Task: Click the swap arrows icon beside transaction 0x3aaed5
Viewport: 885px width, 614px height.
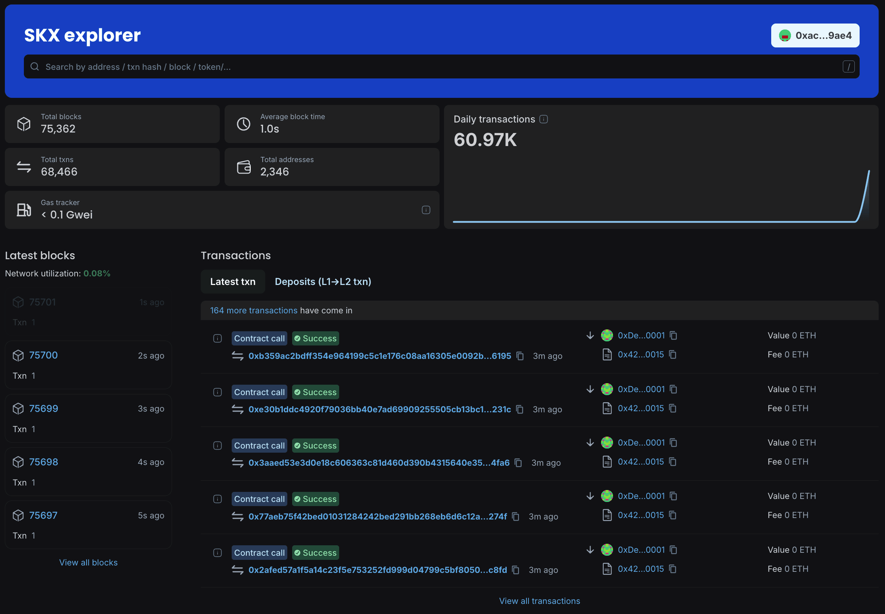Action: 238,462
